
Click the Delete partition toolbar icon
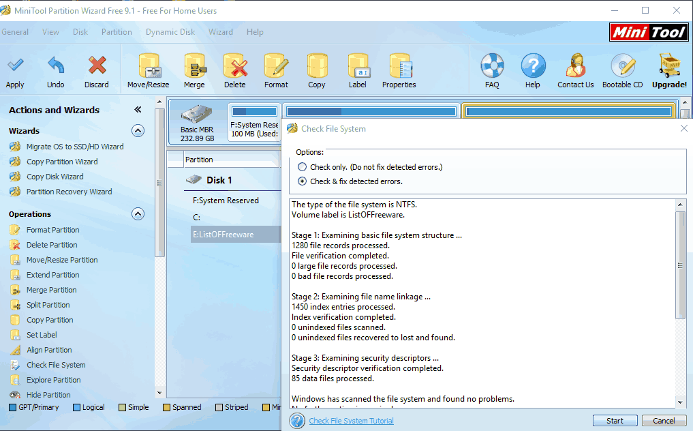pos(234,65)
